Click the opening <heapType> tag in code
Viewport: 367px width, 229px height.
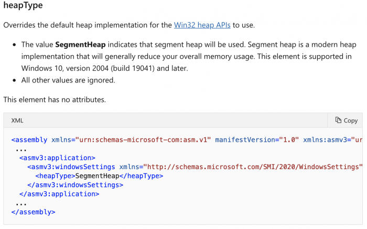pyautogui.click(x=55, y=176)
